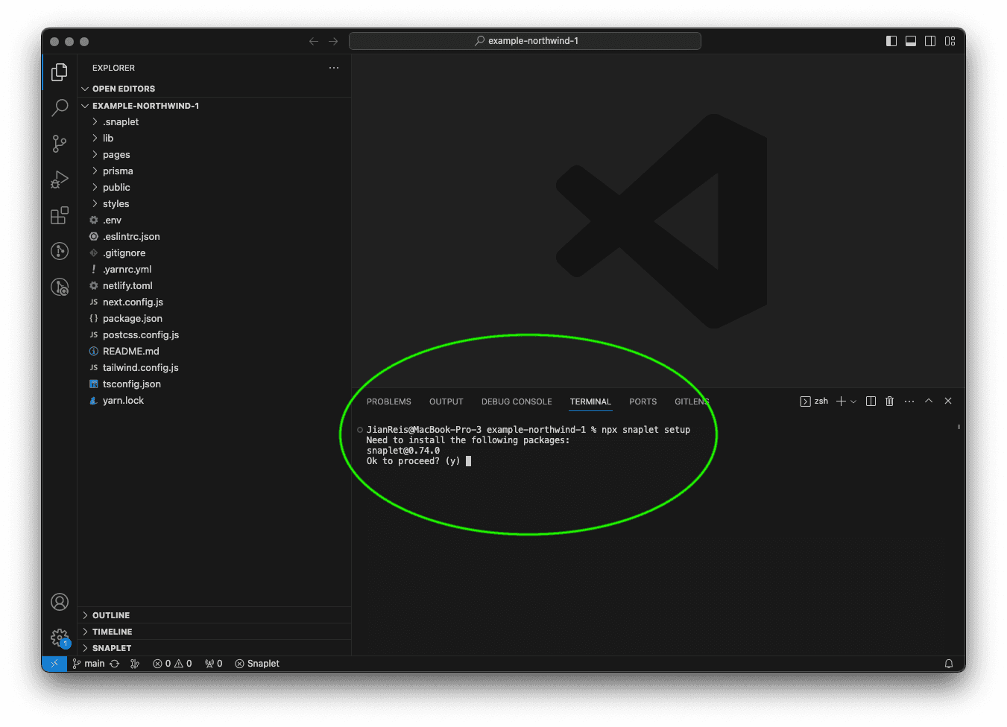This screenshot has height=727, width=1007.
Task: Click the example-northwind-1 command center search box
Action: (525, 41)
